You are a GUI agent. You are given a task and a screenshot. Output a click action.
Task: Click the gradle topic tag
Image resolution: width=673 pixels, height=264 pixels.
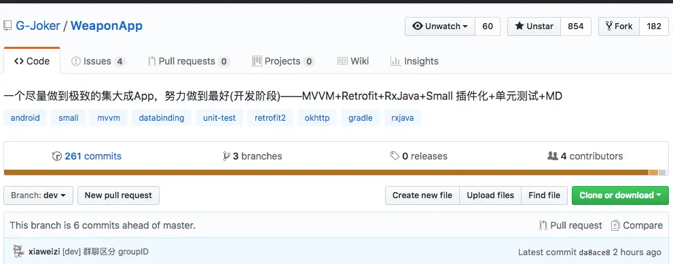pyautogui.click(x=361, y=117)
